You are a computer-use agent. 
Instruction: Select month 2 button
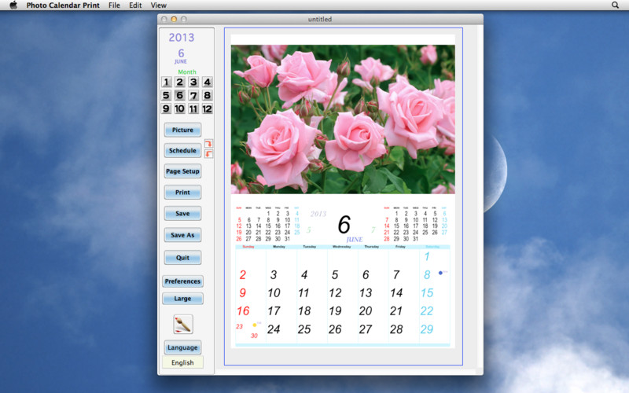180,82
